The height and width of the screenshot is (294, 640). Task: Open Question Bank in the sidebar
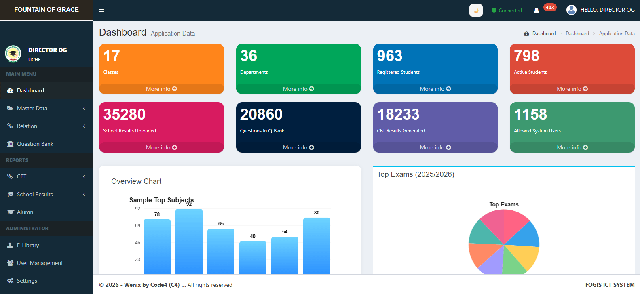pyautogui.click(x=46, y=144)
